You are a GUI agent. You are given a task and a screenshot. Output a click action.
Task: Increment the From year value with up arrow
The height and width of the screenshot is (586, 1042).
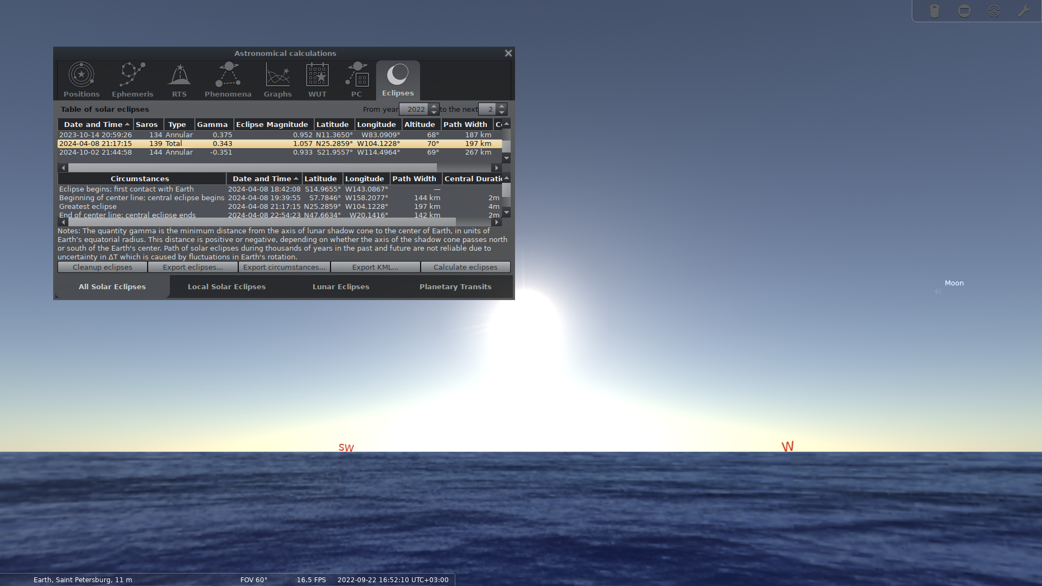pos(434,106)
